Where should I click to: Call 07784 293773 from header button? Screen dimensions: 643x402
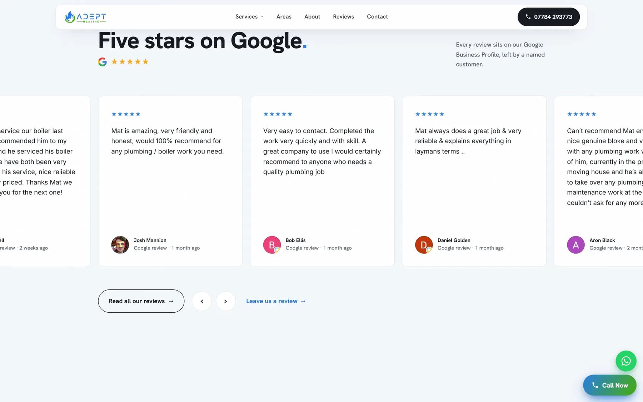pos(549,17)
